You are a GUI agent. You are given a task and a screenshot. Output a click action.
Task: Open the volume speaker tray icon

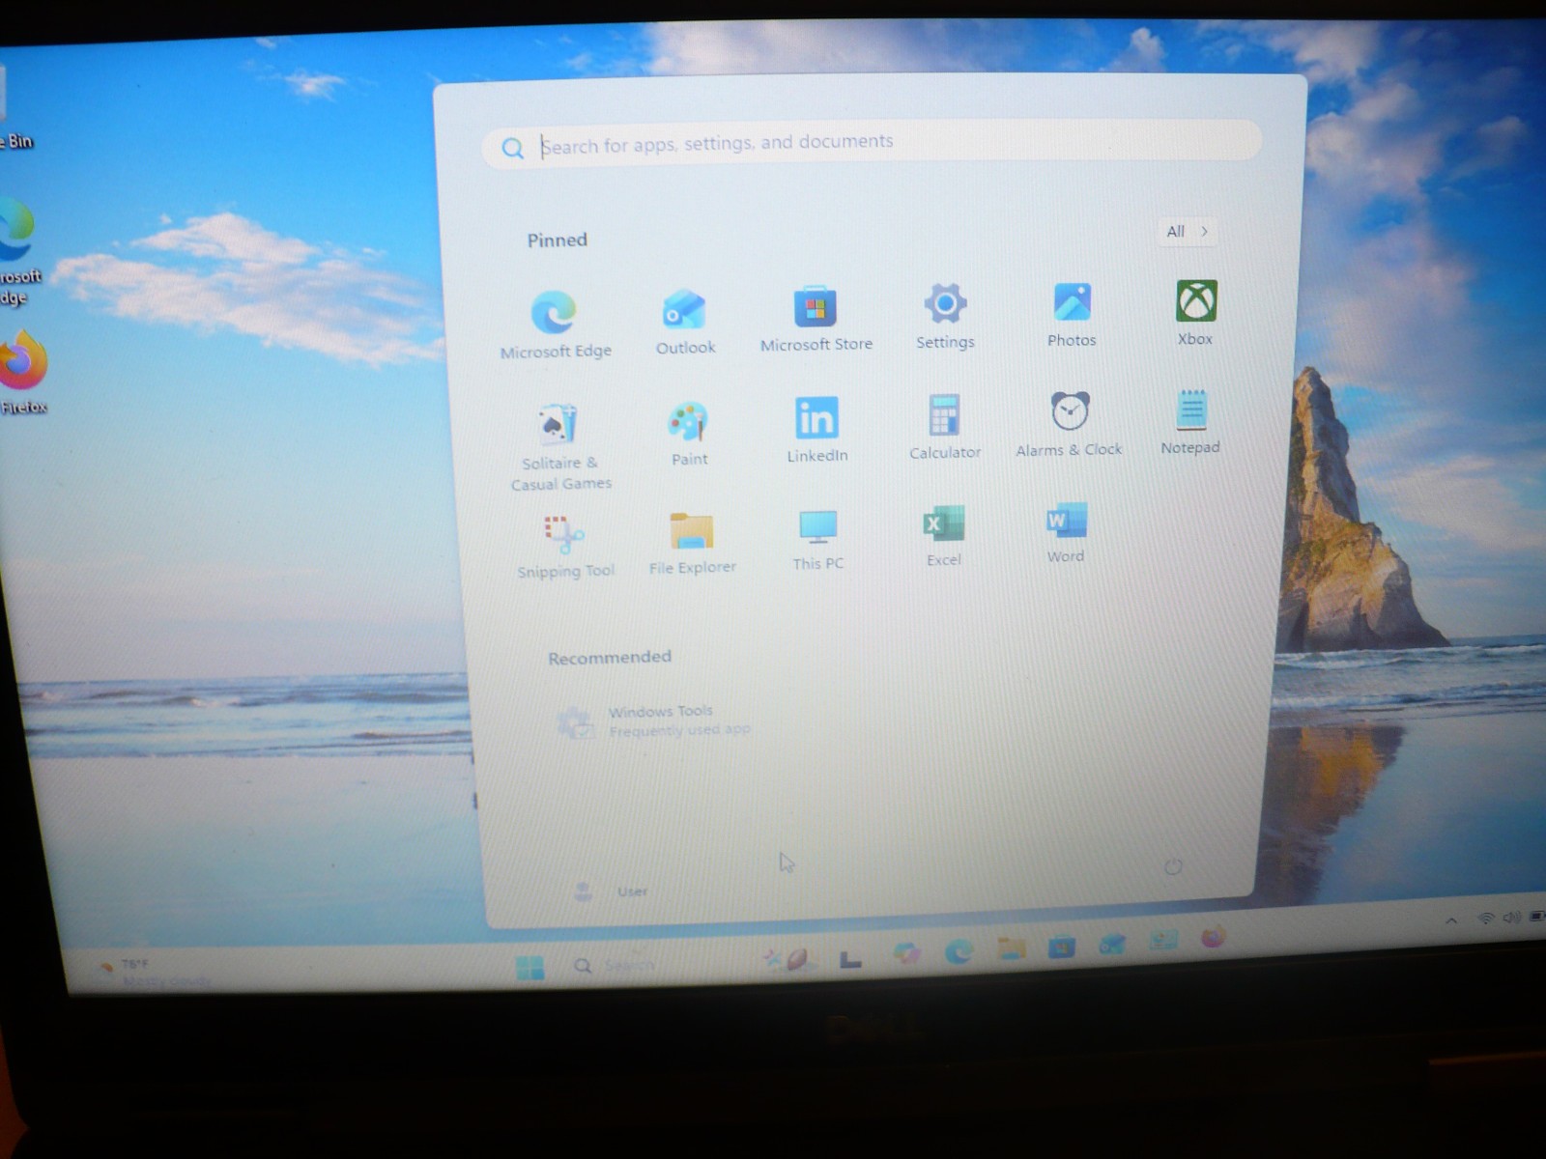point(1511,917)
